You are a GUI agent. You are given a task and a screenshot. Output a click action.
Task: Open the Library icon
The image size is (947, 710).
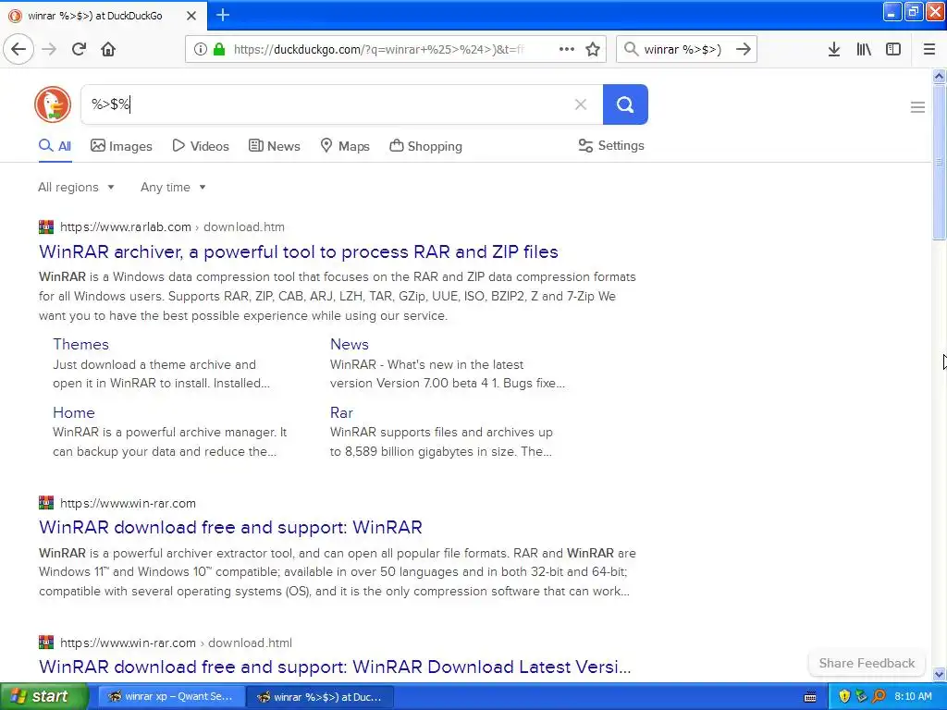point(864,49)
